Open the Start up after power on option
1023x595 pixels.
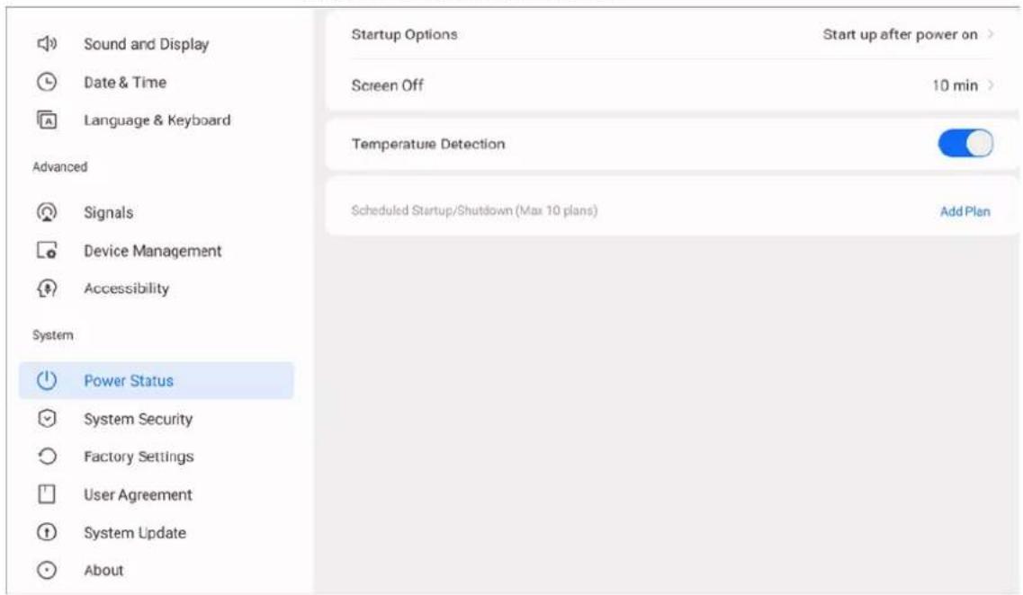tap(900, 34)
